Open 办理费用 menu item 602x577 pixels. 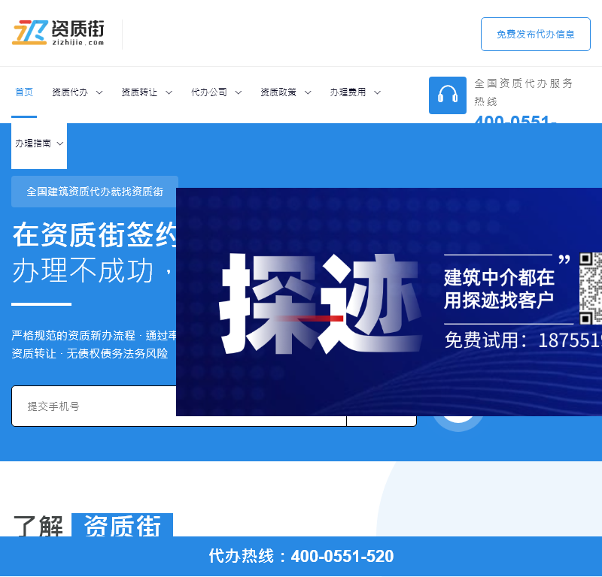tap(348, 92)
